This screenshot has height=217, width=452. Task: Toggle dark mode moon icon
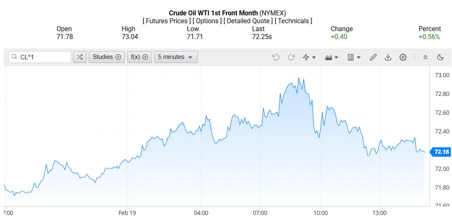440,57
